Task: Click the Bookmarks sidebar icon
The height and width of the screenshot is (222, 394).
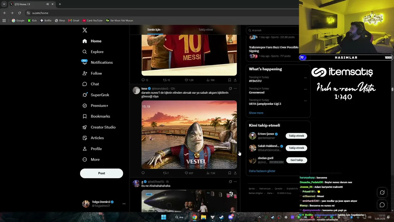Action: coord(85,117)
